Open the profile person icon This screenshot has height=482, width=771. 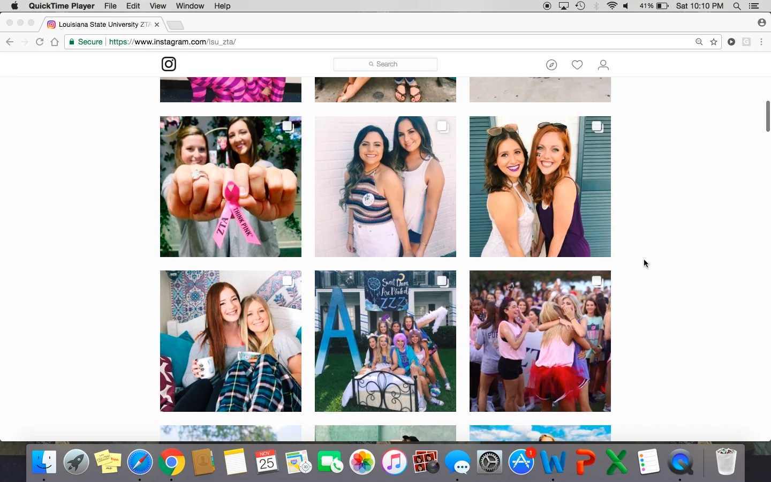[603, 65]
